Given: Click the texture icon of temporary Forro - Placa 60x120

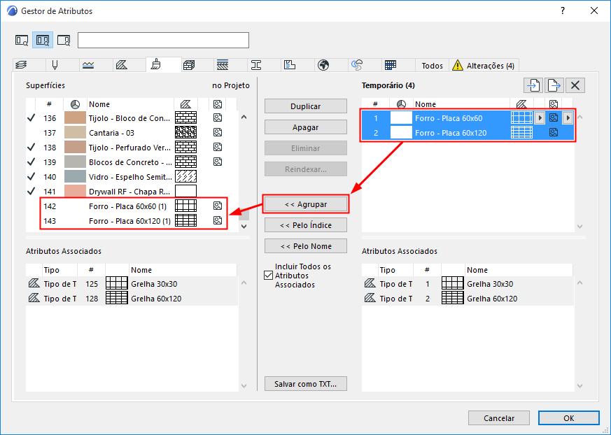Looking at the screenshot, I should (x=554, y=132).
